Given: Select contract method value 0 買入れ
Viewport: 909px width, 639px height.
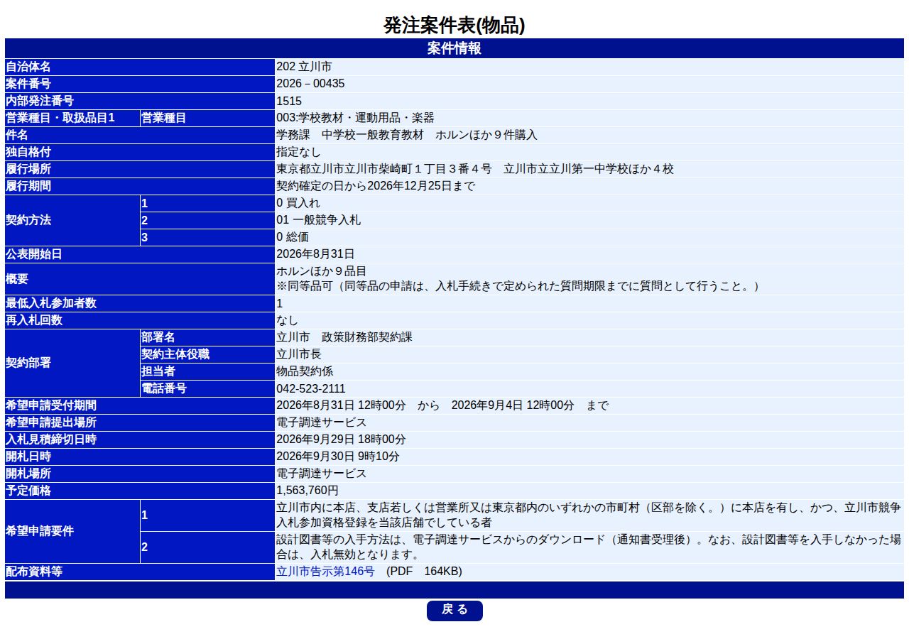Looking at the screenshot, I should (x=298, y=203).
